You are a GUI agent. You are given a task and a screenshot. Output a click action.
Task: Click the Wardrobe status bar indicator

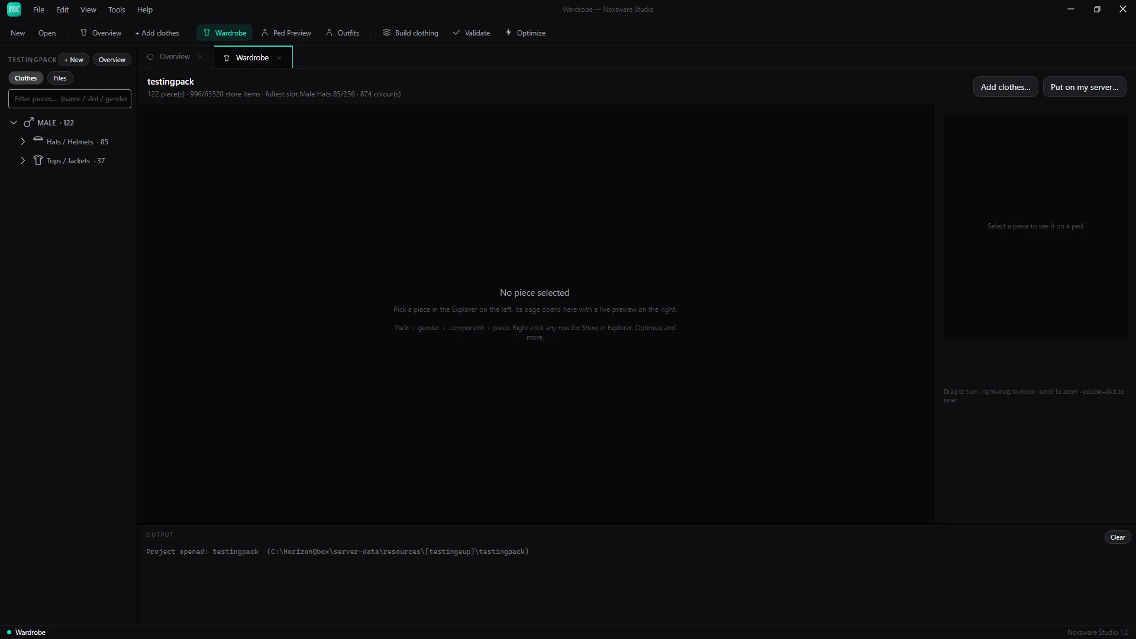pos(26,632)
